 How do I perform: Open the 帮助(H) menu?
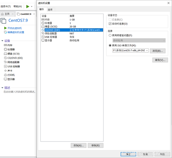pyautogui.click(x=18, y=7)
